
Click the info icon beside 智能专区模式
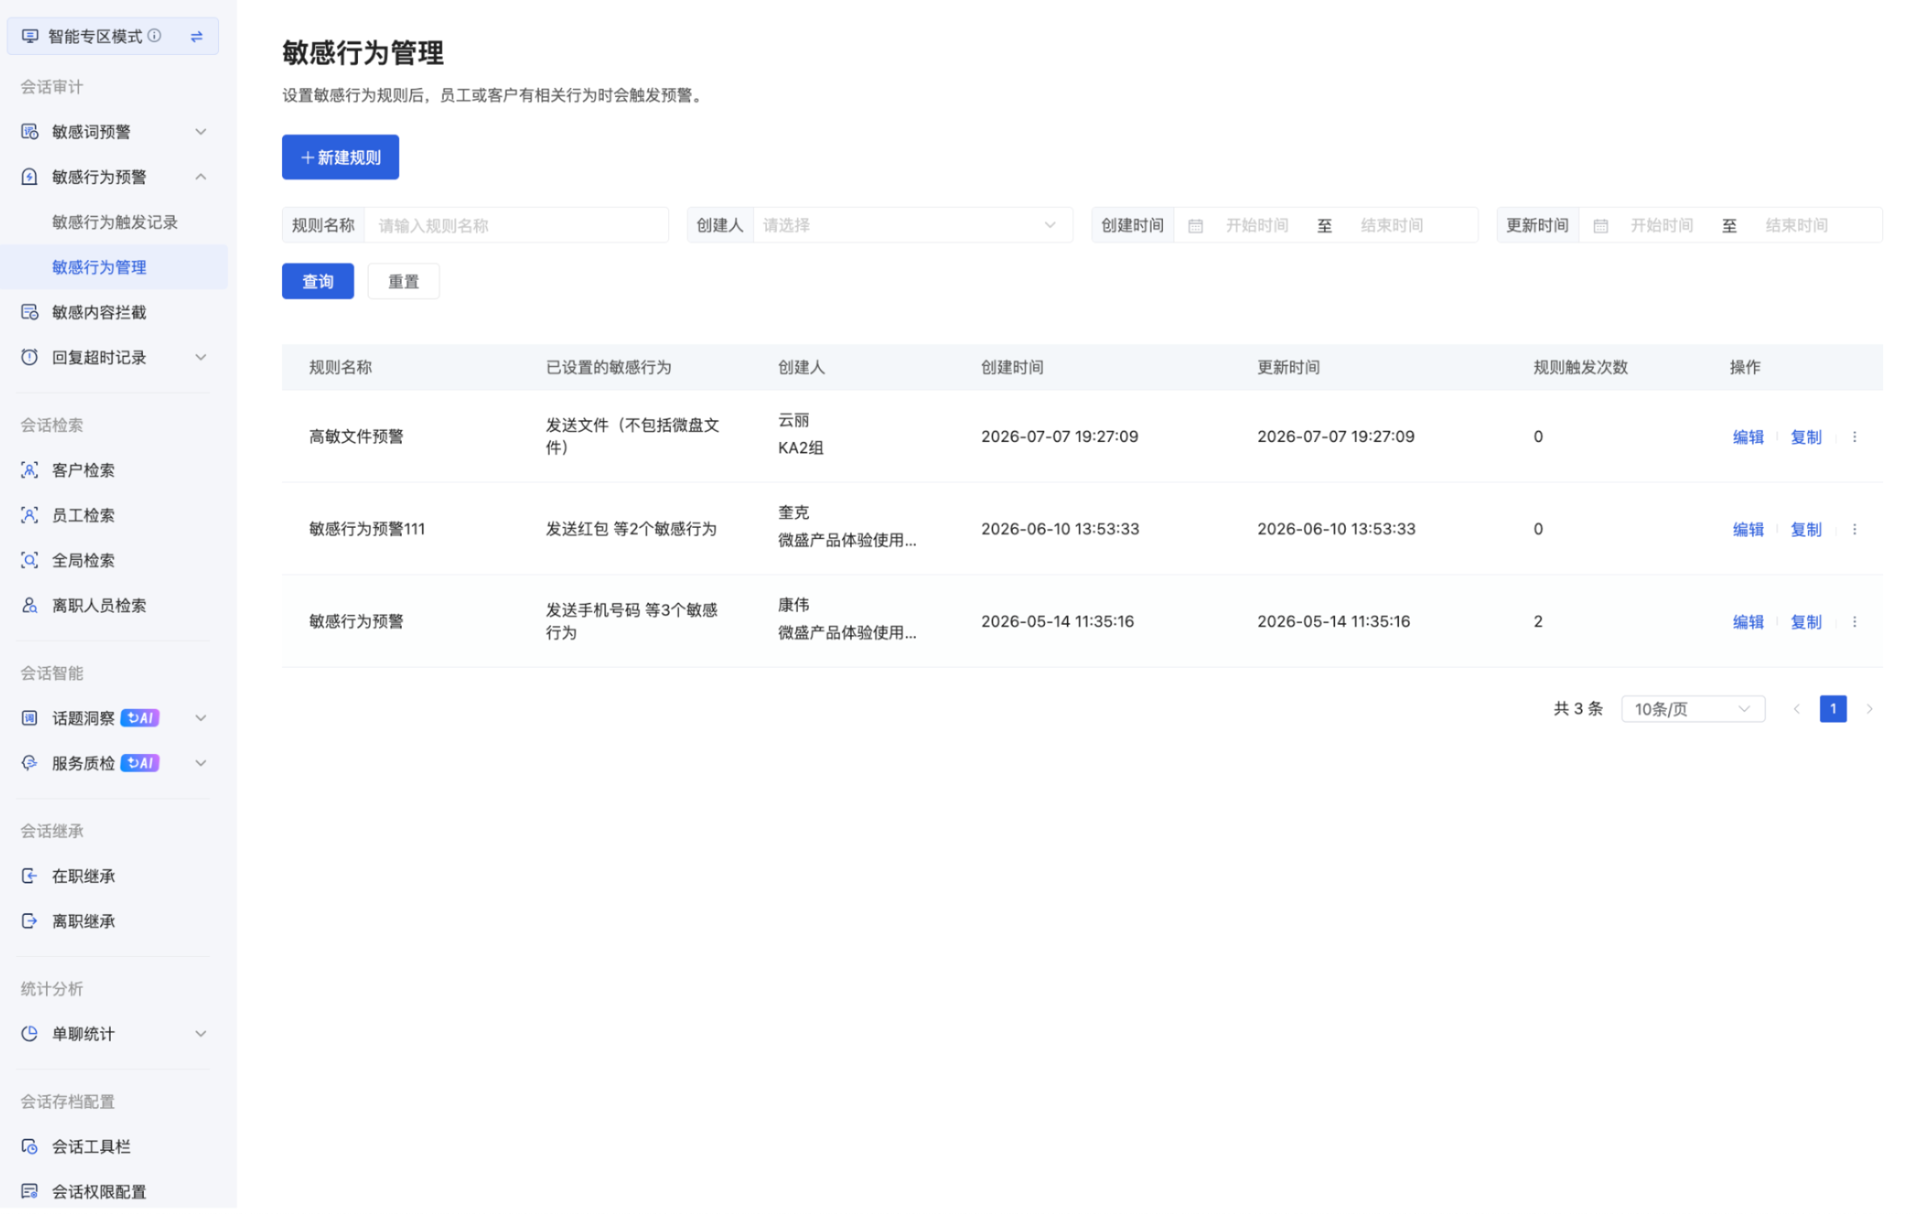154,36
